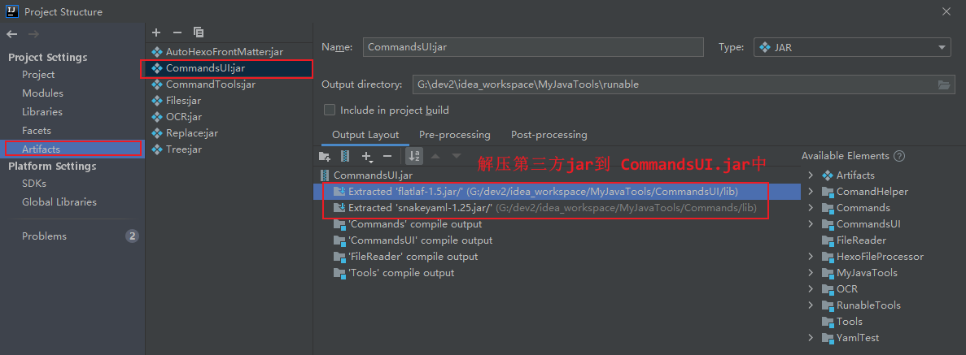Expand HexoFileProcessor in Available Elements
This screenshot has width=966, height=355.
pos(811,256)
